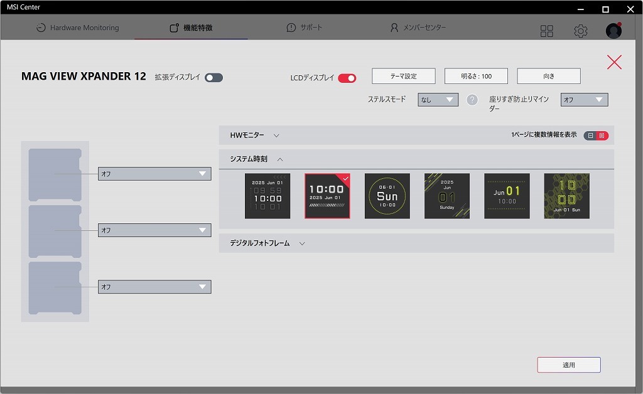This screenshot has width=643, height=394.
Task: Open the second screen slot オフ dropdown
Action: pos(154,230)
